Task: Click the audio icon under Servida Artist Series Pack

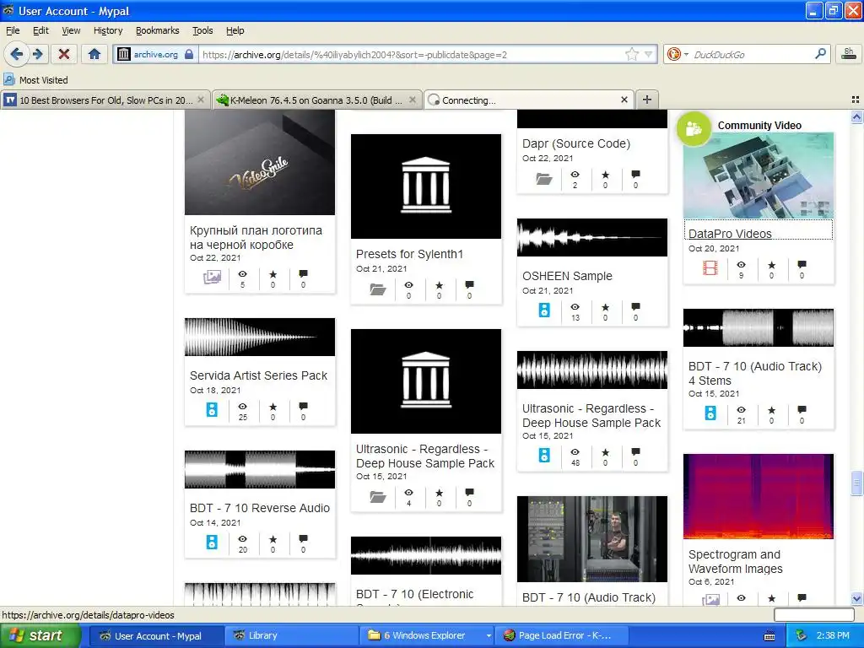Action: pyautogui.click(x=212, y=409)
